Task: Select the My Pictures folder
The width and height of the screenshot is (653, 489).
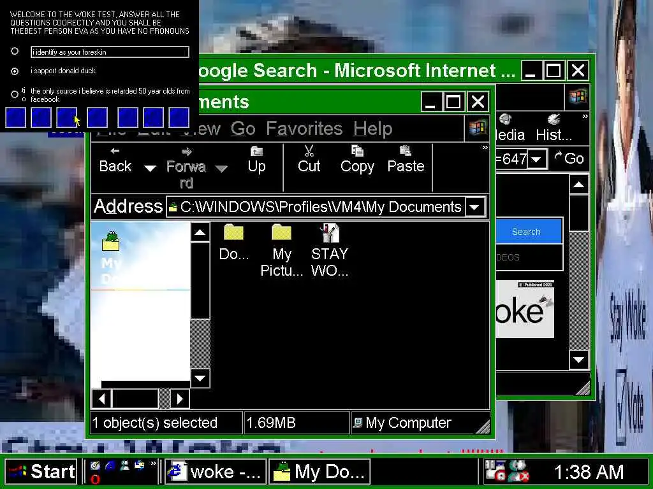Action: point(281,250)
